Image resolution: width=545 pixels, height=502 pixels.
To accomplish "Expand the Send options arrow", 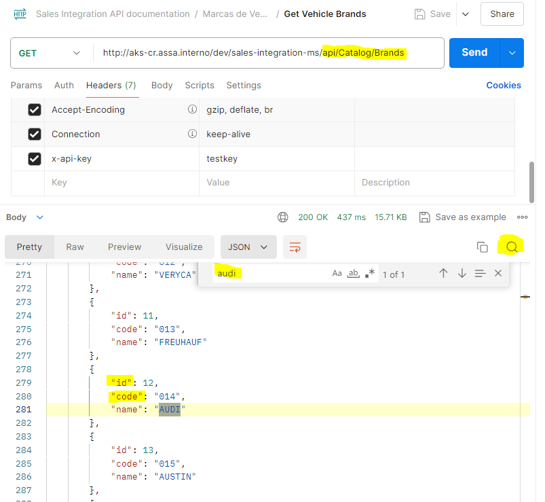I will point(512,53).
